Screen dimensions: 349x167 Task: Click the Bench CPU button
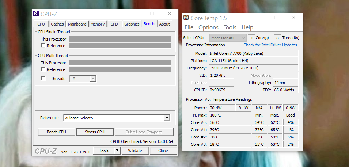pyautogui.click(x=56, y=132)
